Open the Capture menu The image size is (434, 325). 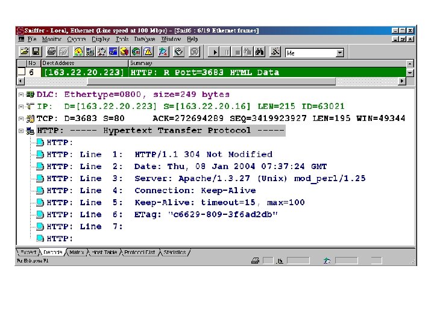(x=77, y=39)
